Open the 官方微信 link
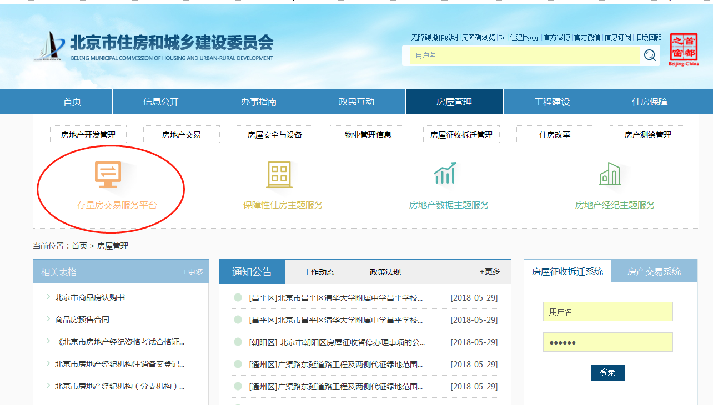 tap(587, 37)
